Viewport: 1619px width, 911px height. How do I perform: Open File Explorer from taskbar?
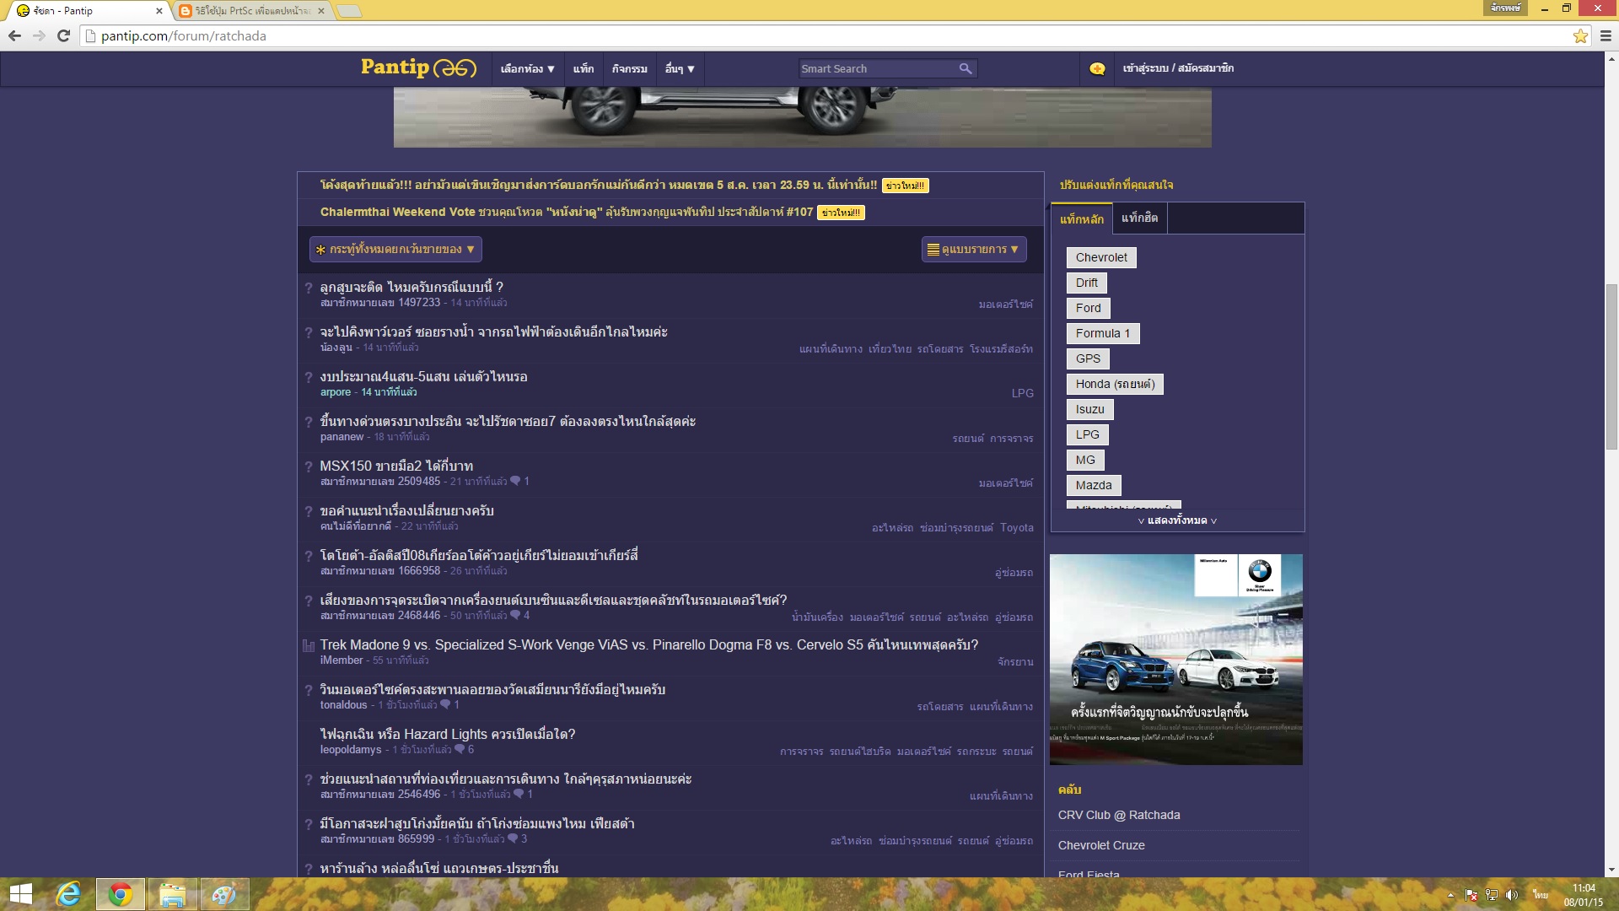172,894
